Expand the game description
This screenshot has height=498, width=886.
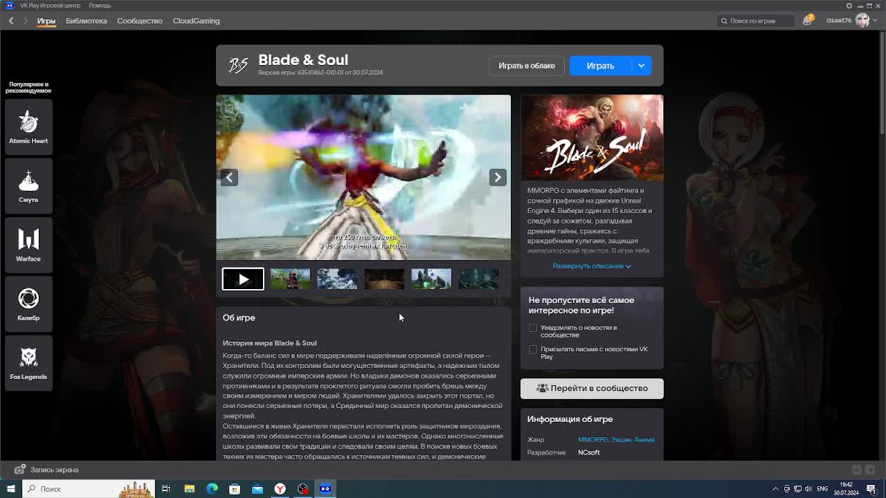click(x=592, y=266)
